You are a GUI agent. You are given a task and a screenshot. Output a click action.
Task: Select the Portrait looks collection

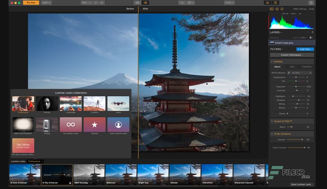coord(47,103)
